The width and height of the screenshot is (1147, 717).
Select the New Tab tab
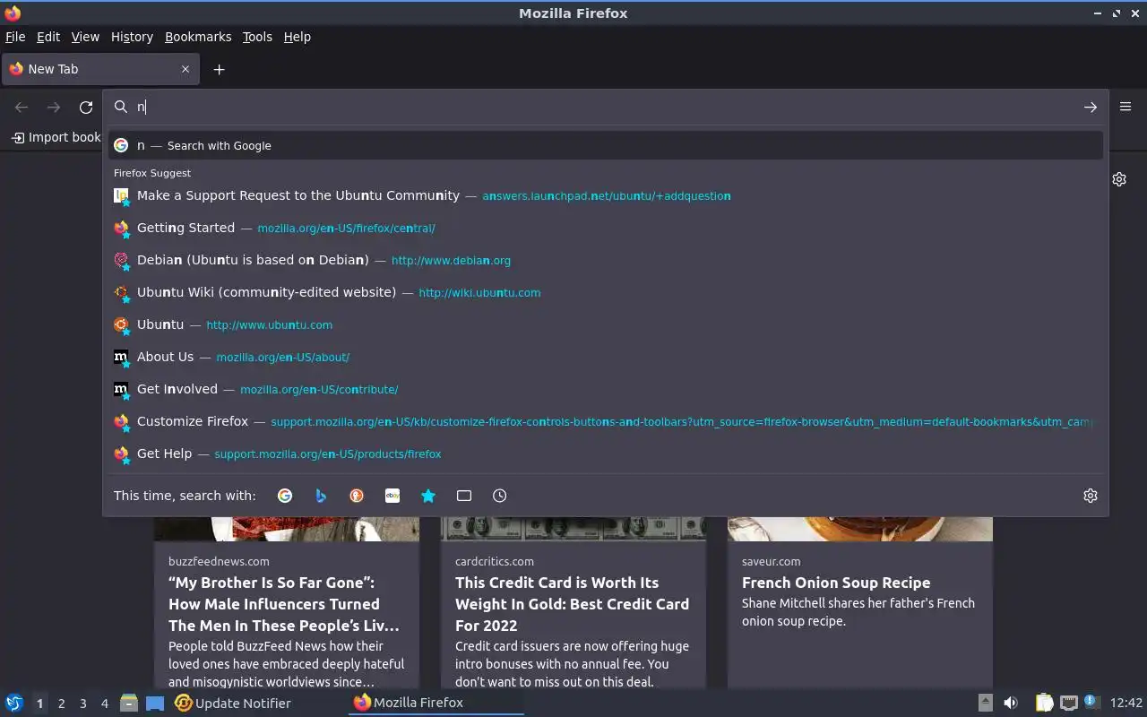99,69
